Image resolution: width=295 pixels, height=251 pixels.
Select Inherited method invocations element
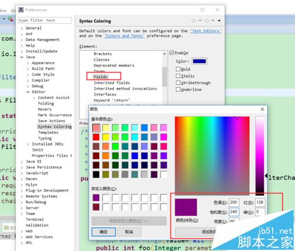pyautogui.click(x=125, y=89)
